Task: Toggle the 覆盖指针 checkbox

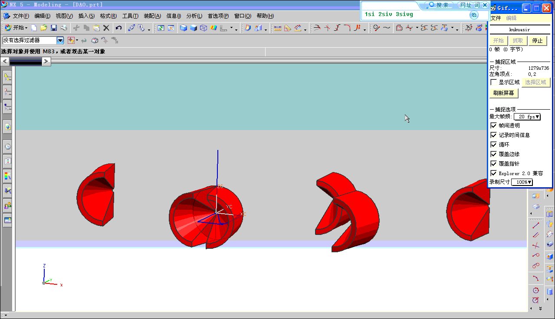Action: 493,163
